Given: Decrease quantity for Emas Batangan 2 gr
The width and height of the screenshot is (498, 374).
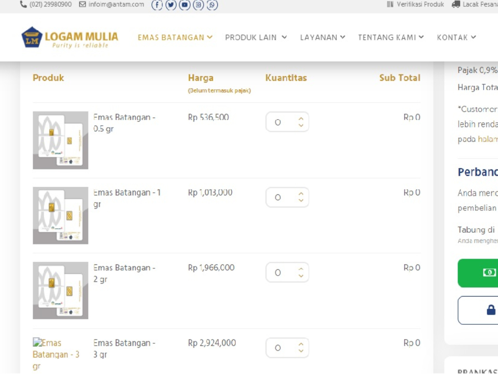Looking at the screenshot, I should [x=301, y=276].
